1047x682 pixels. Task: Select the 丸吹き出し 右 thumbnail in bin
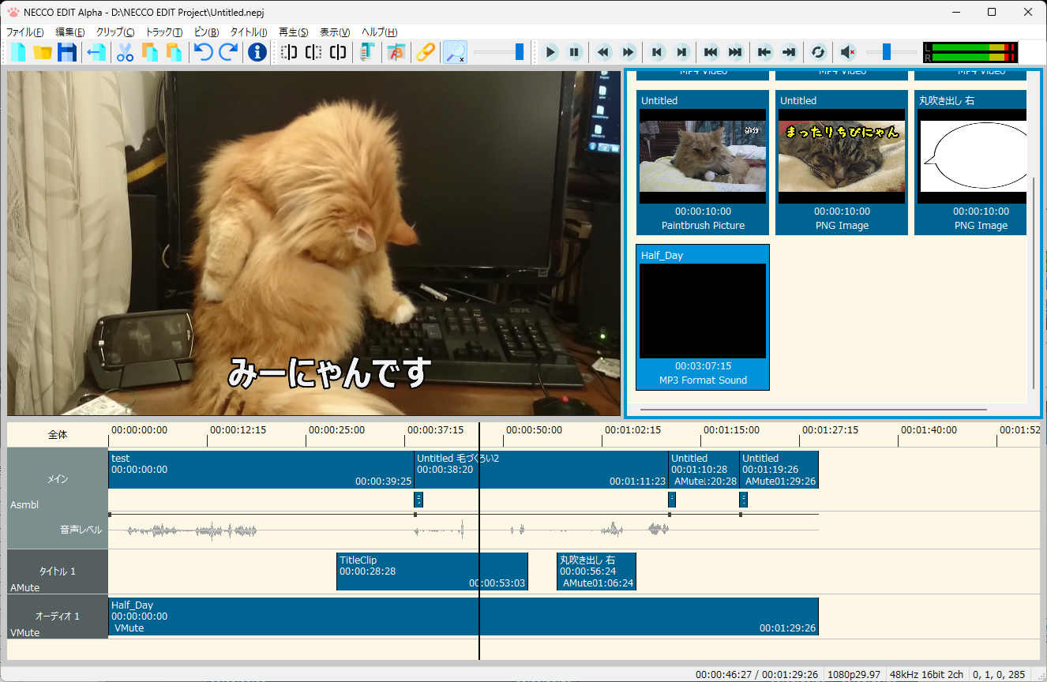(972, 163)
